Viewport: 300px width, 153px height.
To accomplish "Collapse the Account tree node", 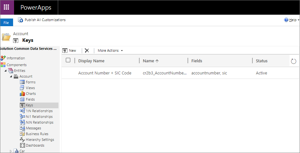I will 11,77.
